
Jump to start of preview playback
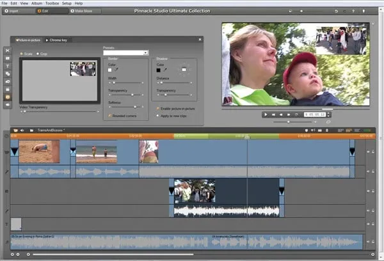274,115
